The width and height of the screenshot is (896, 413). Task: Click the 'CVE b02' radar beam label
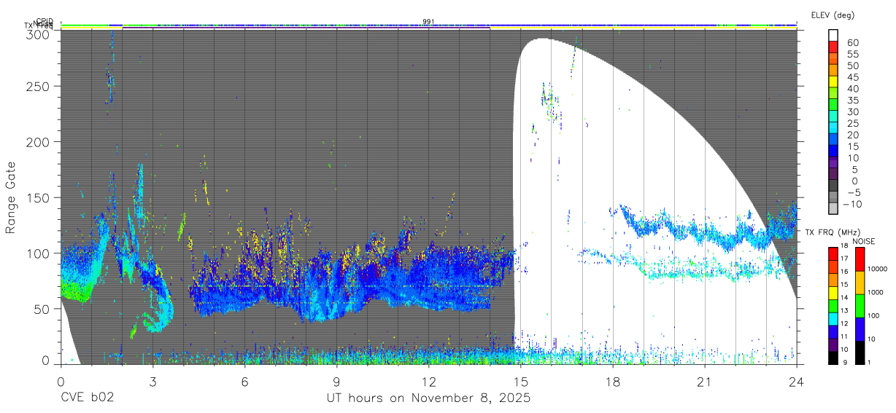point(87,398)
